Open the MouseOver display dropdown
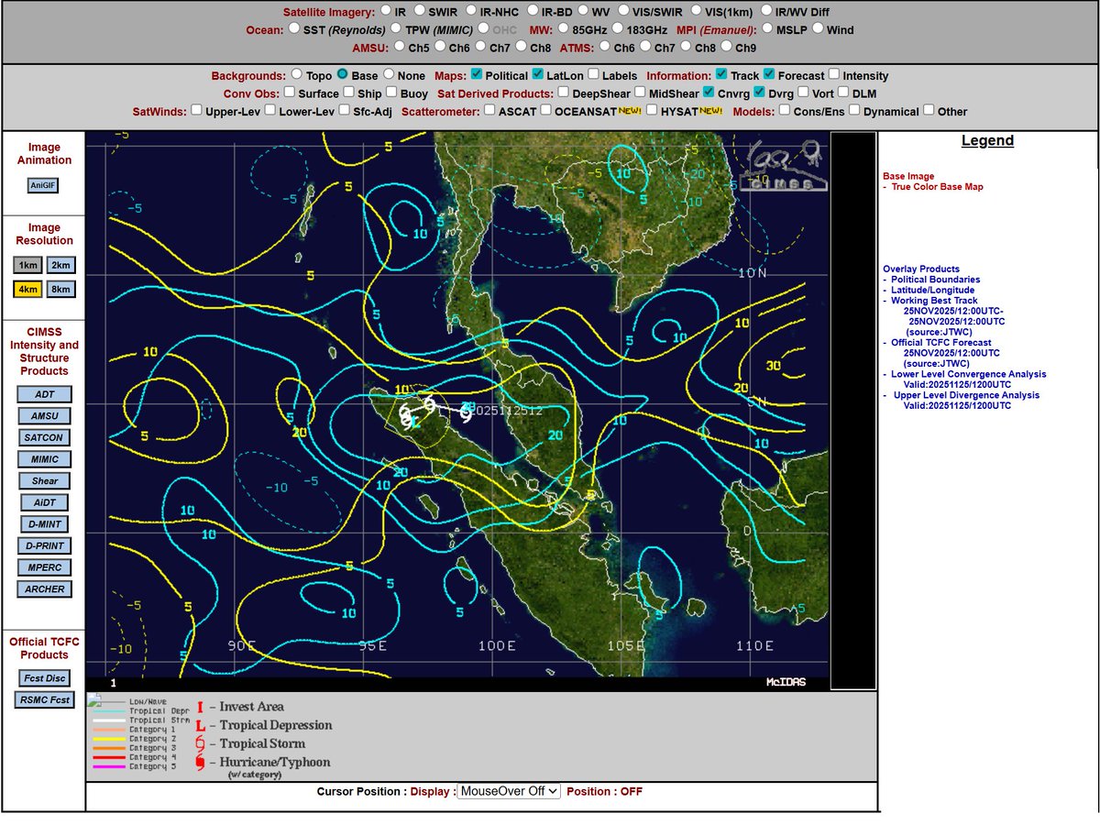The height and width of the screenshot is (825, 1100). [x=508, y=791]
